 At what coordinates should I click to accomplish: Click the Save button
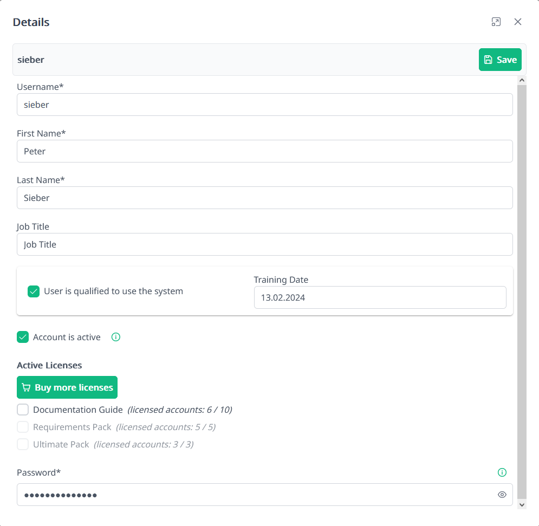tap(500, 60)
